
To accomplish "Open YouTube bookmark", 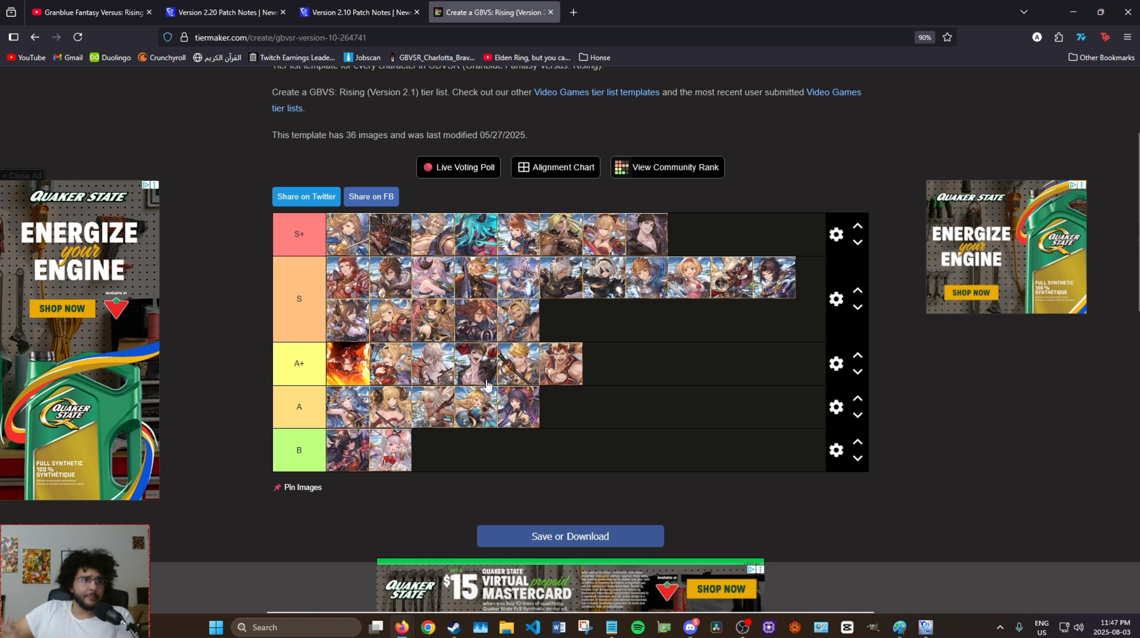I will [x=26, y=57].
